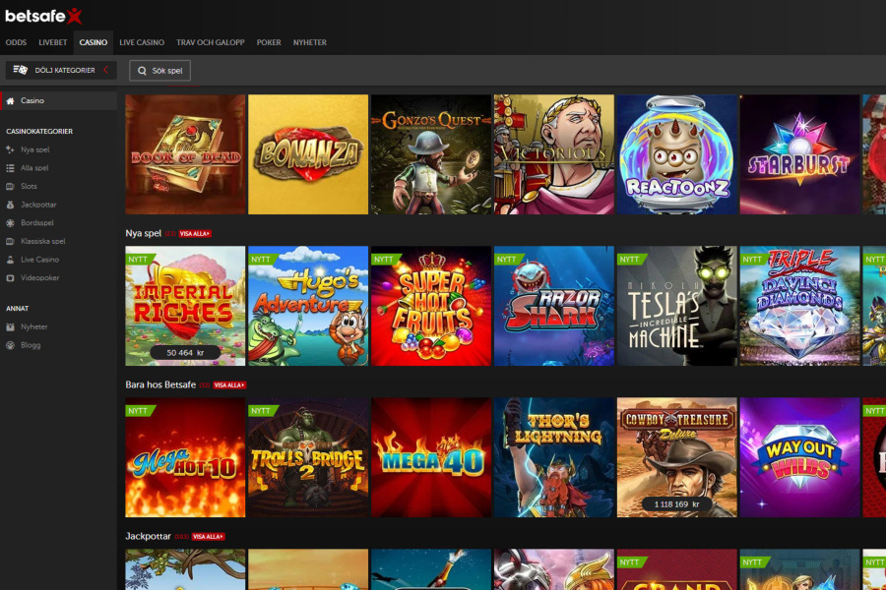Open Super Hot Fruits game
This screenshot has width=886, height=590.
point(431,306)
